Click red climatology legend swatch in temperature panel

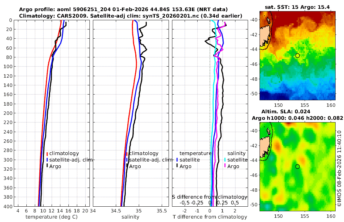point(47,153)
